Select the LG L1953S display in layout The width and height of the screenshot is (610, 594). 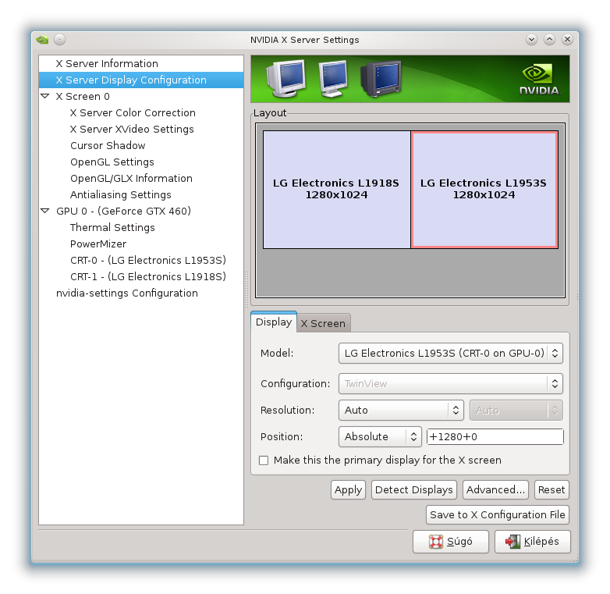pyautogui.click(x=484, y=190)
